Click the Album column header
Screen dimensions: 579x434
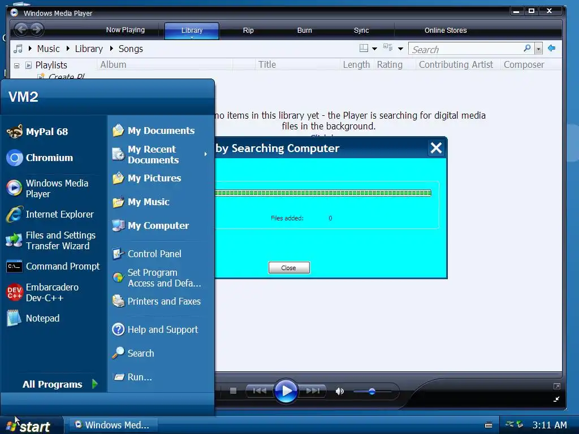point(165,64)
